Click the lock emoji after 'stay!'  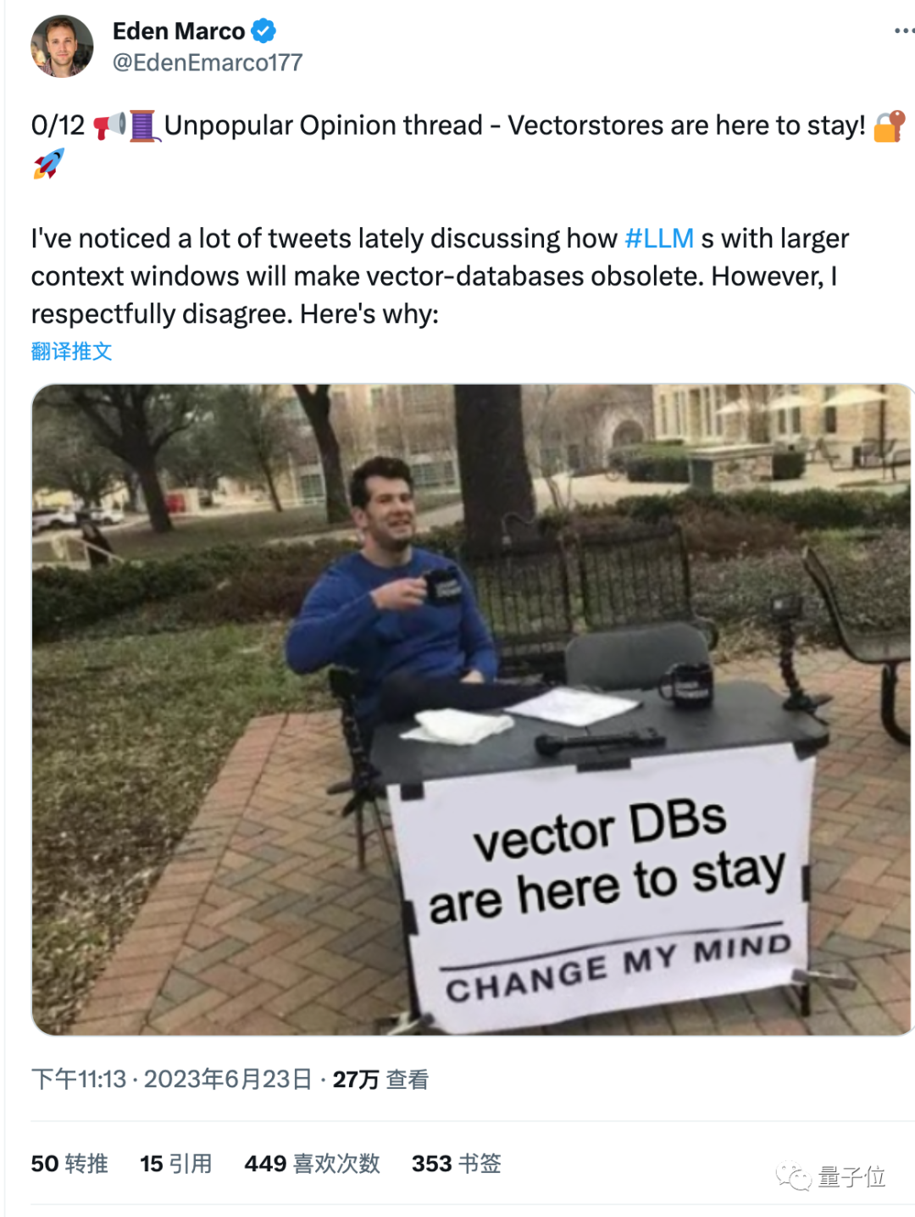click(890, 125)
